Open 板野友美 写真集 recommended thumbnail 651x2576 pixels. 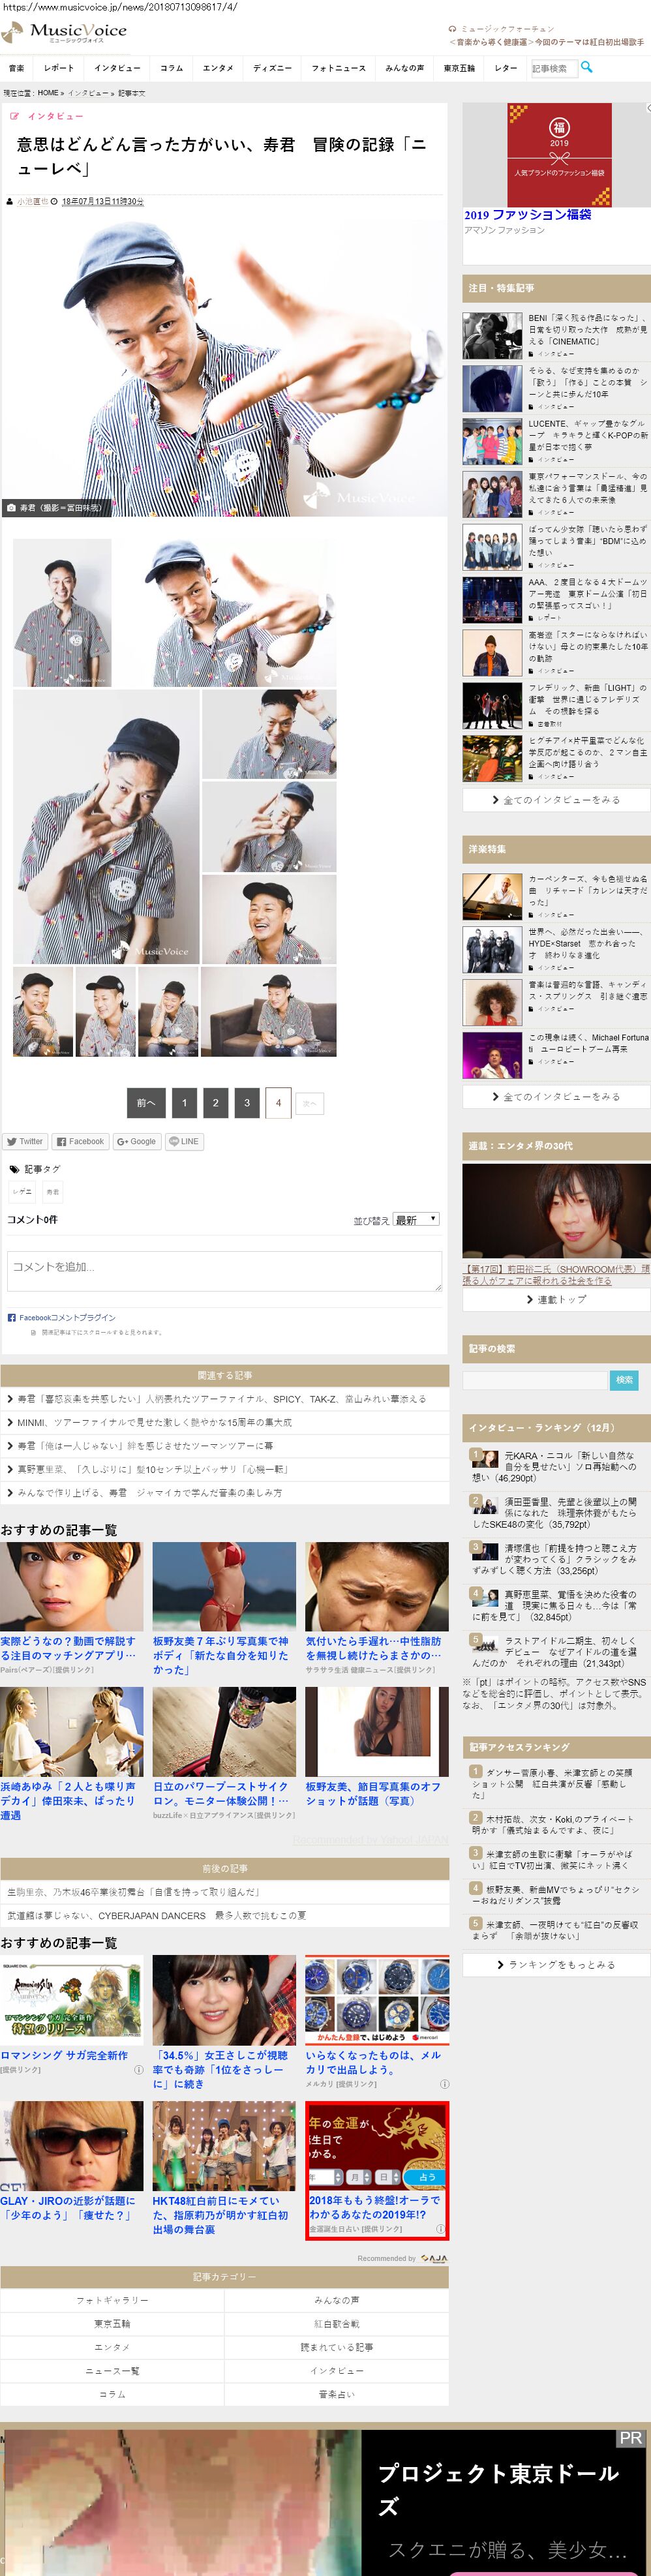tap(224, 1586)
